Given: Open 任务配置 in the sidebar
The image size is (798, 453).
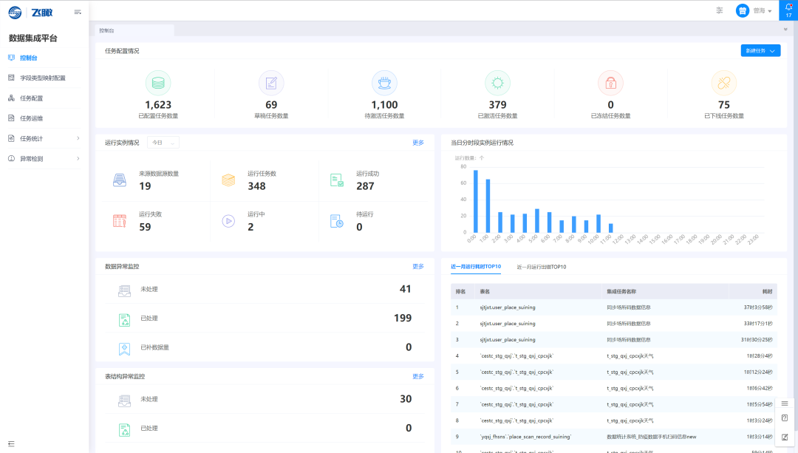Looking at the screenshot, I should 31,98.
